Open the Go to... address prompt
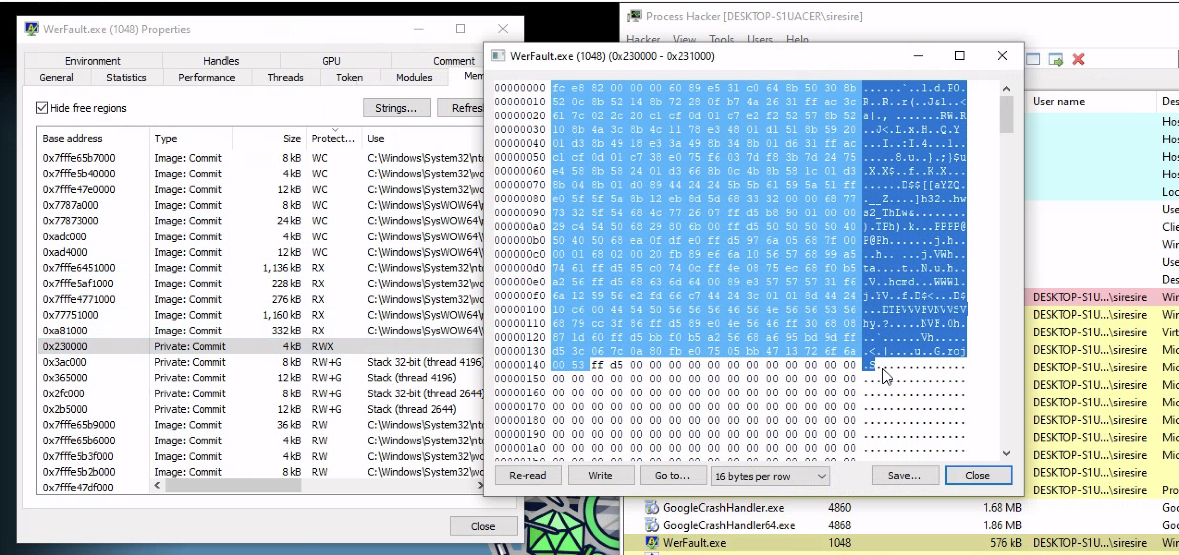This screenshot has height=555, width=1179. click(x=672, y=476)
